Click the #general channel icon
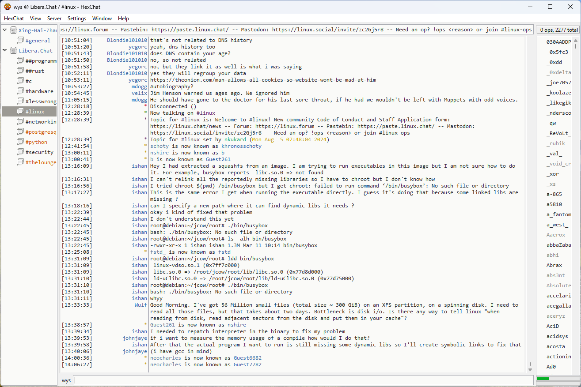The height and width of the screenshot is (387, 581). 20,41
